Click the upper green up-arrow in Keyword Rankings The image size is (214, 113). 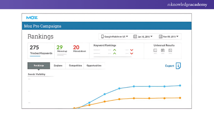(x=115, y=50)
